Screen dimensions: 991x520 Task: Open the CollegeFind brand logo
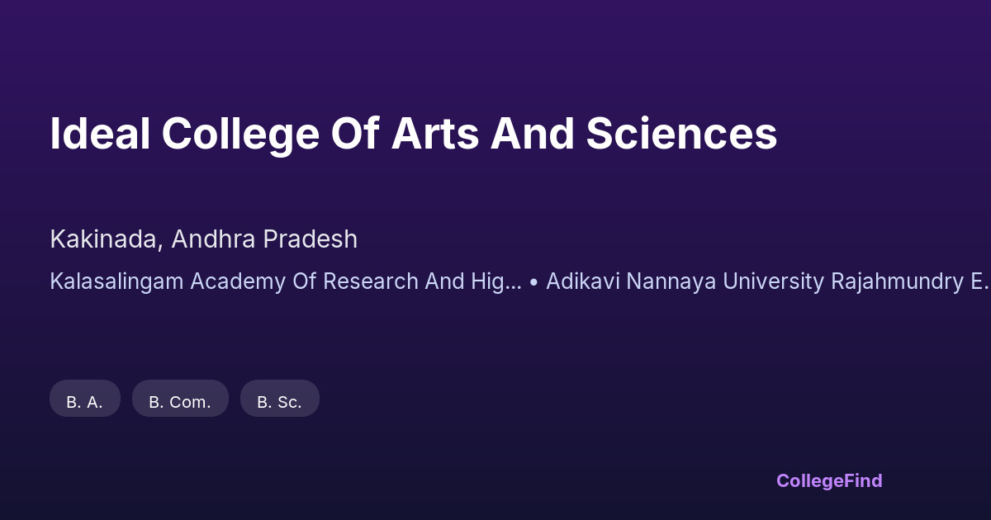(x=829, y=480)
